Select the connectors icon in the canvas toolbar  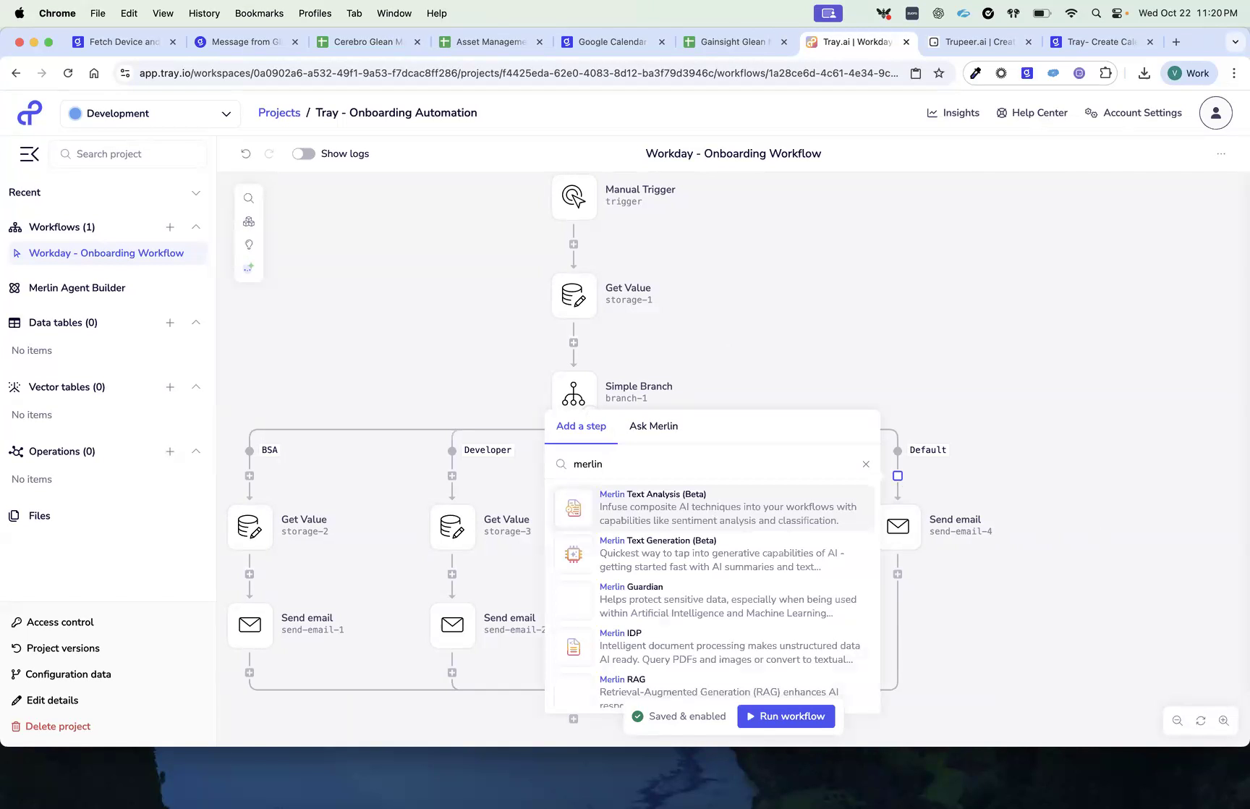click(248, 221)
